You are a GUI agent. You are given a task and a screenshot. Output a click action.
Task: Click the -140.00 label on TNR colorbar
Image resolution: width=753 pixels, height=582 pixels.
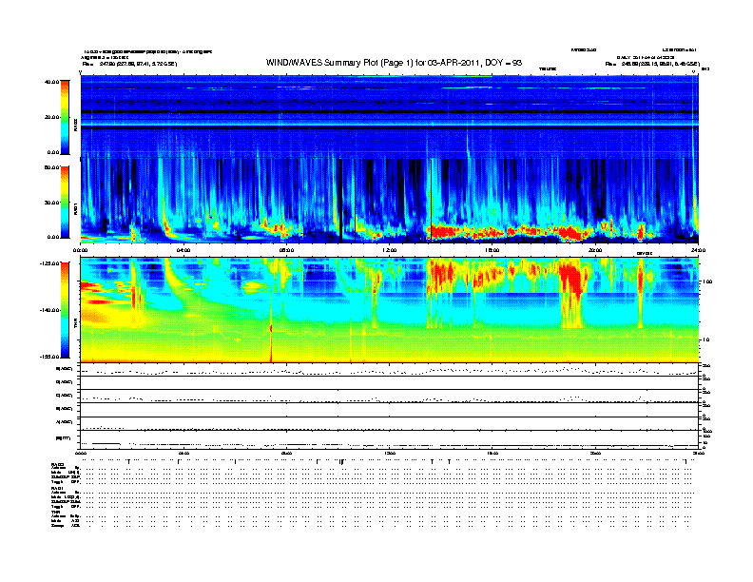pyautogui.click(x=49, y=310)
